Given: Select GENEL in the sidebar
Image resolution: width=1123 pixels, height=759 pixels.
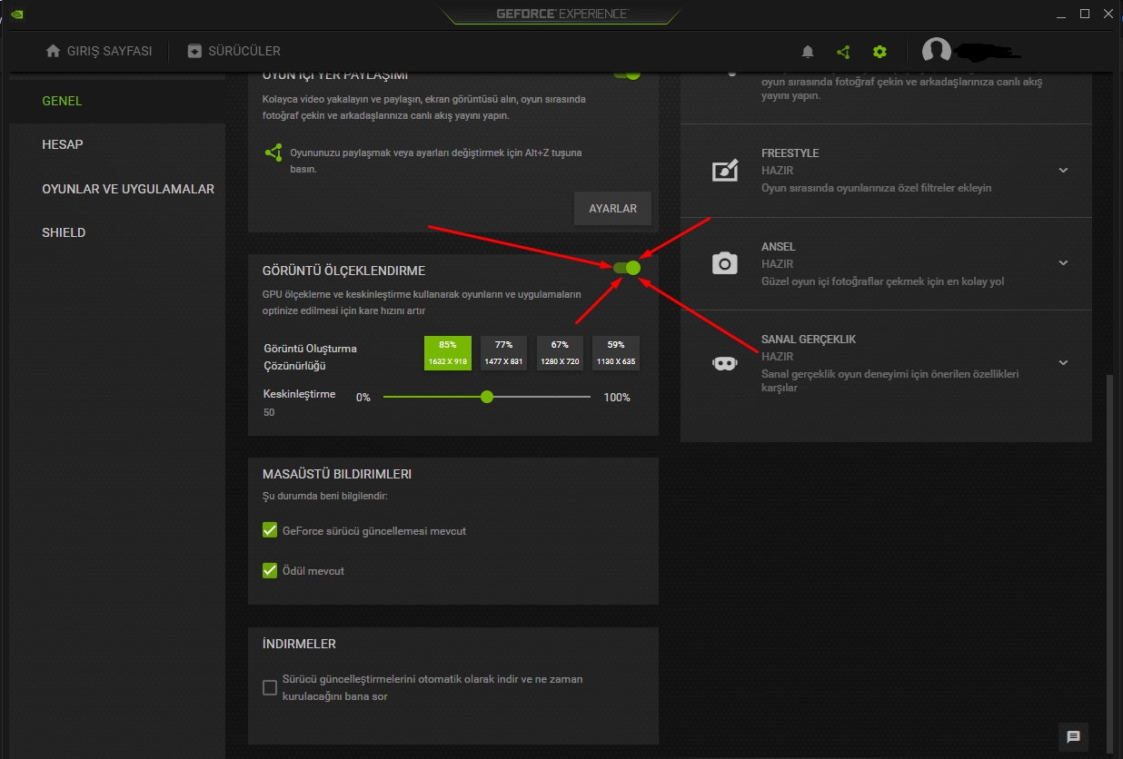Looking at the screenshot, I should point(62,101).
